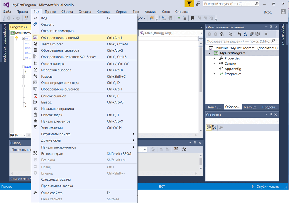
Task: Open the Properties object selector dropdown
Action: click(277, 121)
